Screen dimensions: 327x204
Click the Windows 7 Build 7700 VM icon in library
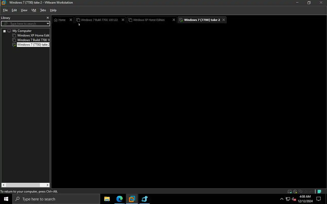point(14,40)
